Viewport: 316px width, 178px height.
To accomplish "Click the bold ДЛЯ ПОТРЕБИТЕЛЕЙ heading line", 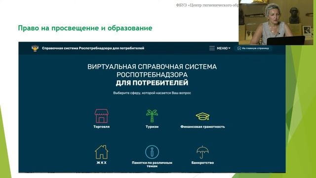I will click(x=152, y=83).
